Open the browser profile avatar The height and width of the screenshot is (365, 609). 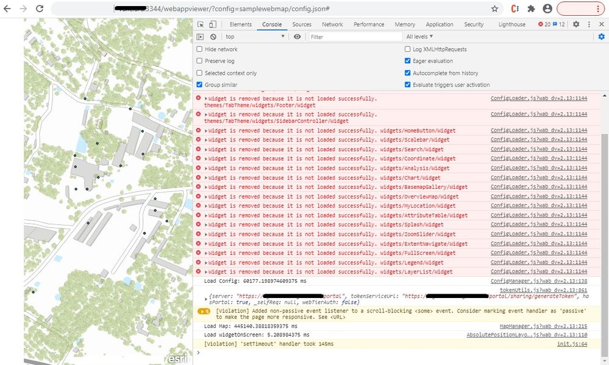coord(547,9)
